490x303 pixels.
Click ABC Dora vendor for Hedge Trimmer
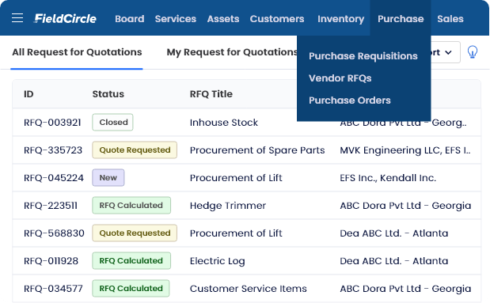point(405,206)
